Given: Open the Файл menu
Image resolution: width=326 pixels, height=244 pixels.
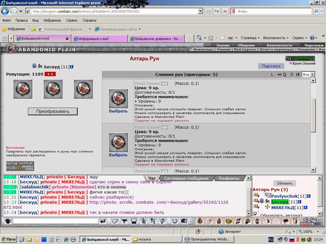Looking at the screenshot, I should point(7,20).
